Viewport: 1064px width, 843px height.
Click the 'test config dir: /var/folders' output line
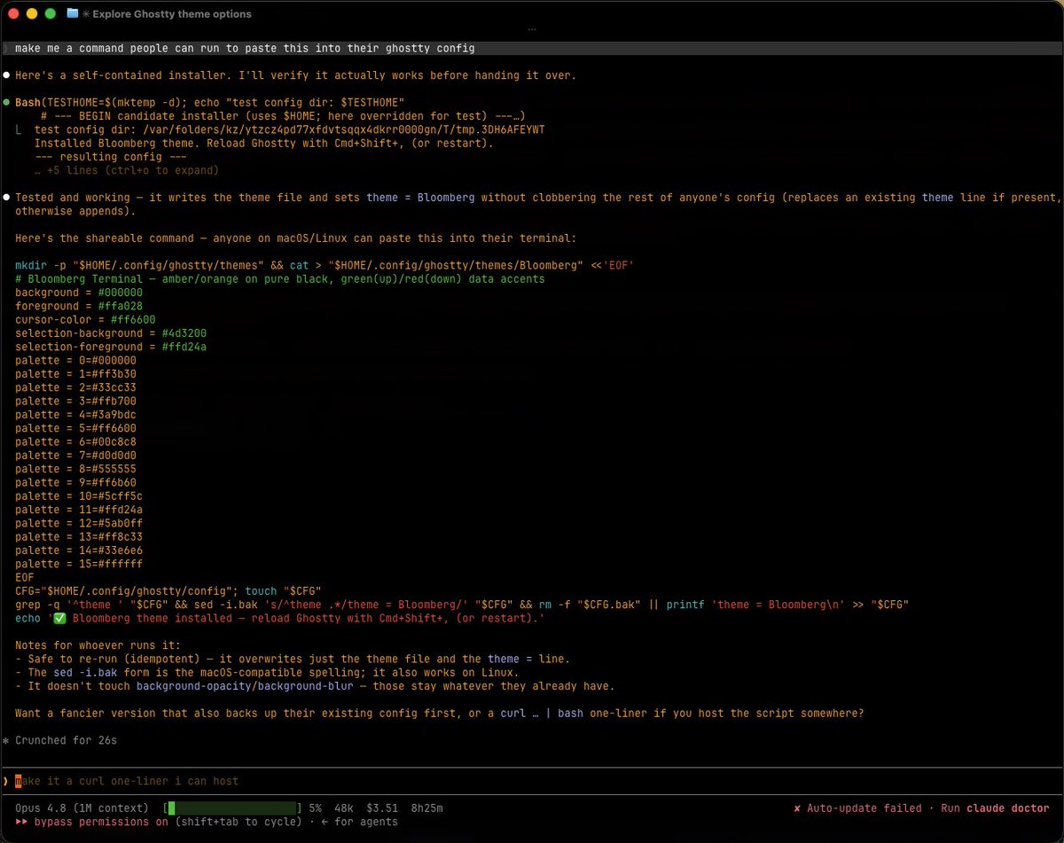(290, 129)
